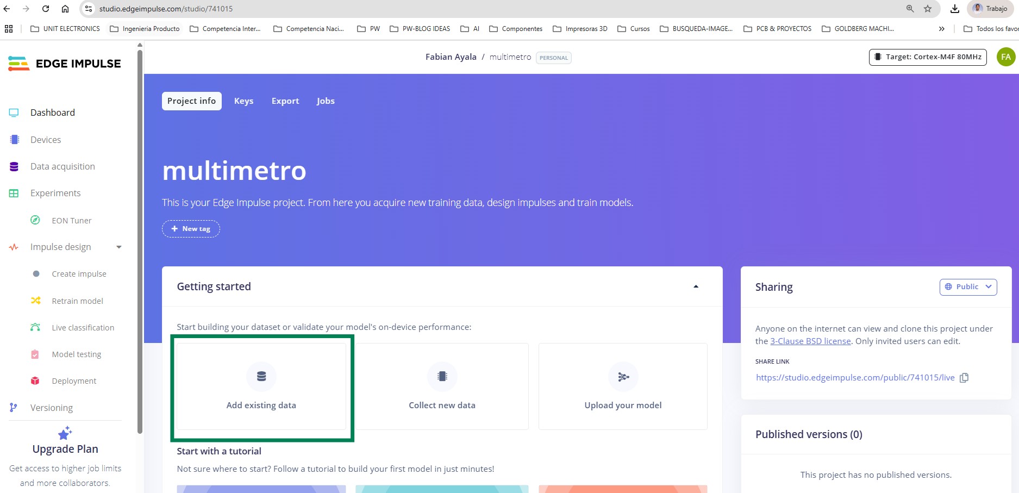This screenshot has height=493, width=1019.
Task: Click the Edge Impulse logo
Action: click(65, 64)
